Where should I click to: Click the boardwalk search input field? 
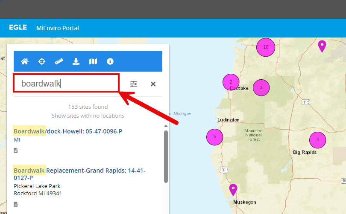click(66, 83)
